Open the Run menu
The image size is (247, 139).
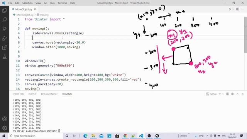point(52,3)
